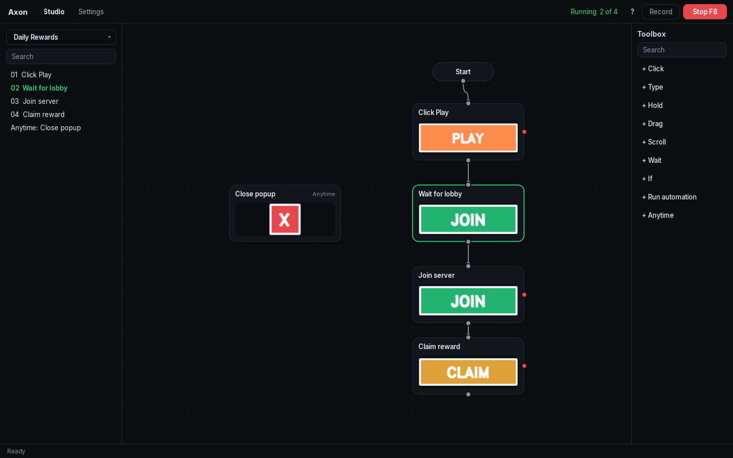
Task: Click the Claim reward node title
Action: pyautogui.click(x=439, y=347)
